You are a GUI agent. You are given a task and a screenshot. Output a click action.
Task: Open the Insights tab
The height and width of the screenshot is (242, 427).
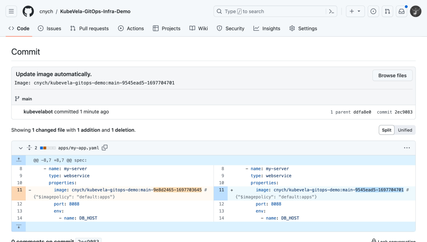click(267, 28)
